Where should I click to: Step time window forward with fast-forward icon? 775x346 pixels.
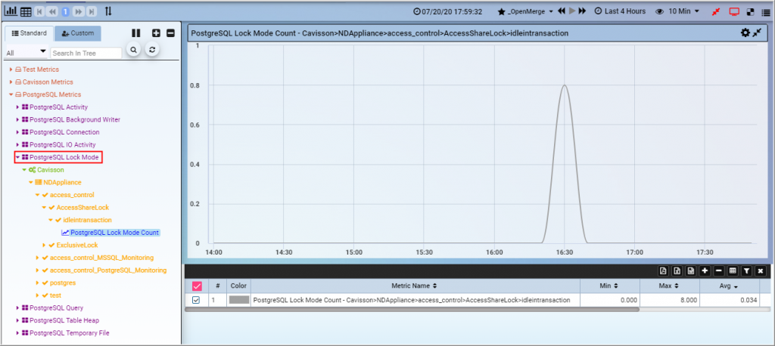[x=582, y=11]
